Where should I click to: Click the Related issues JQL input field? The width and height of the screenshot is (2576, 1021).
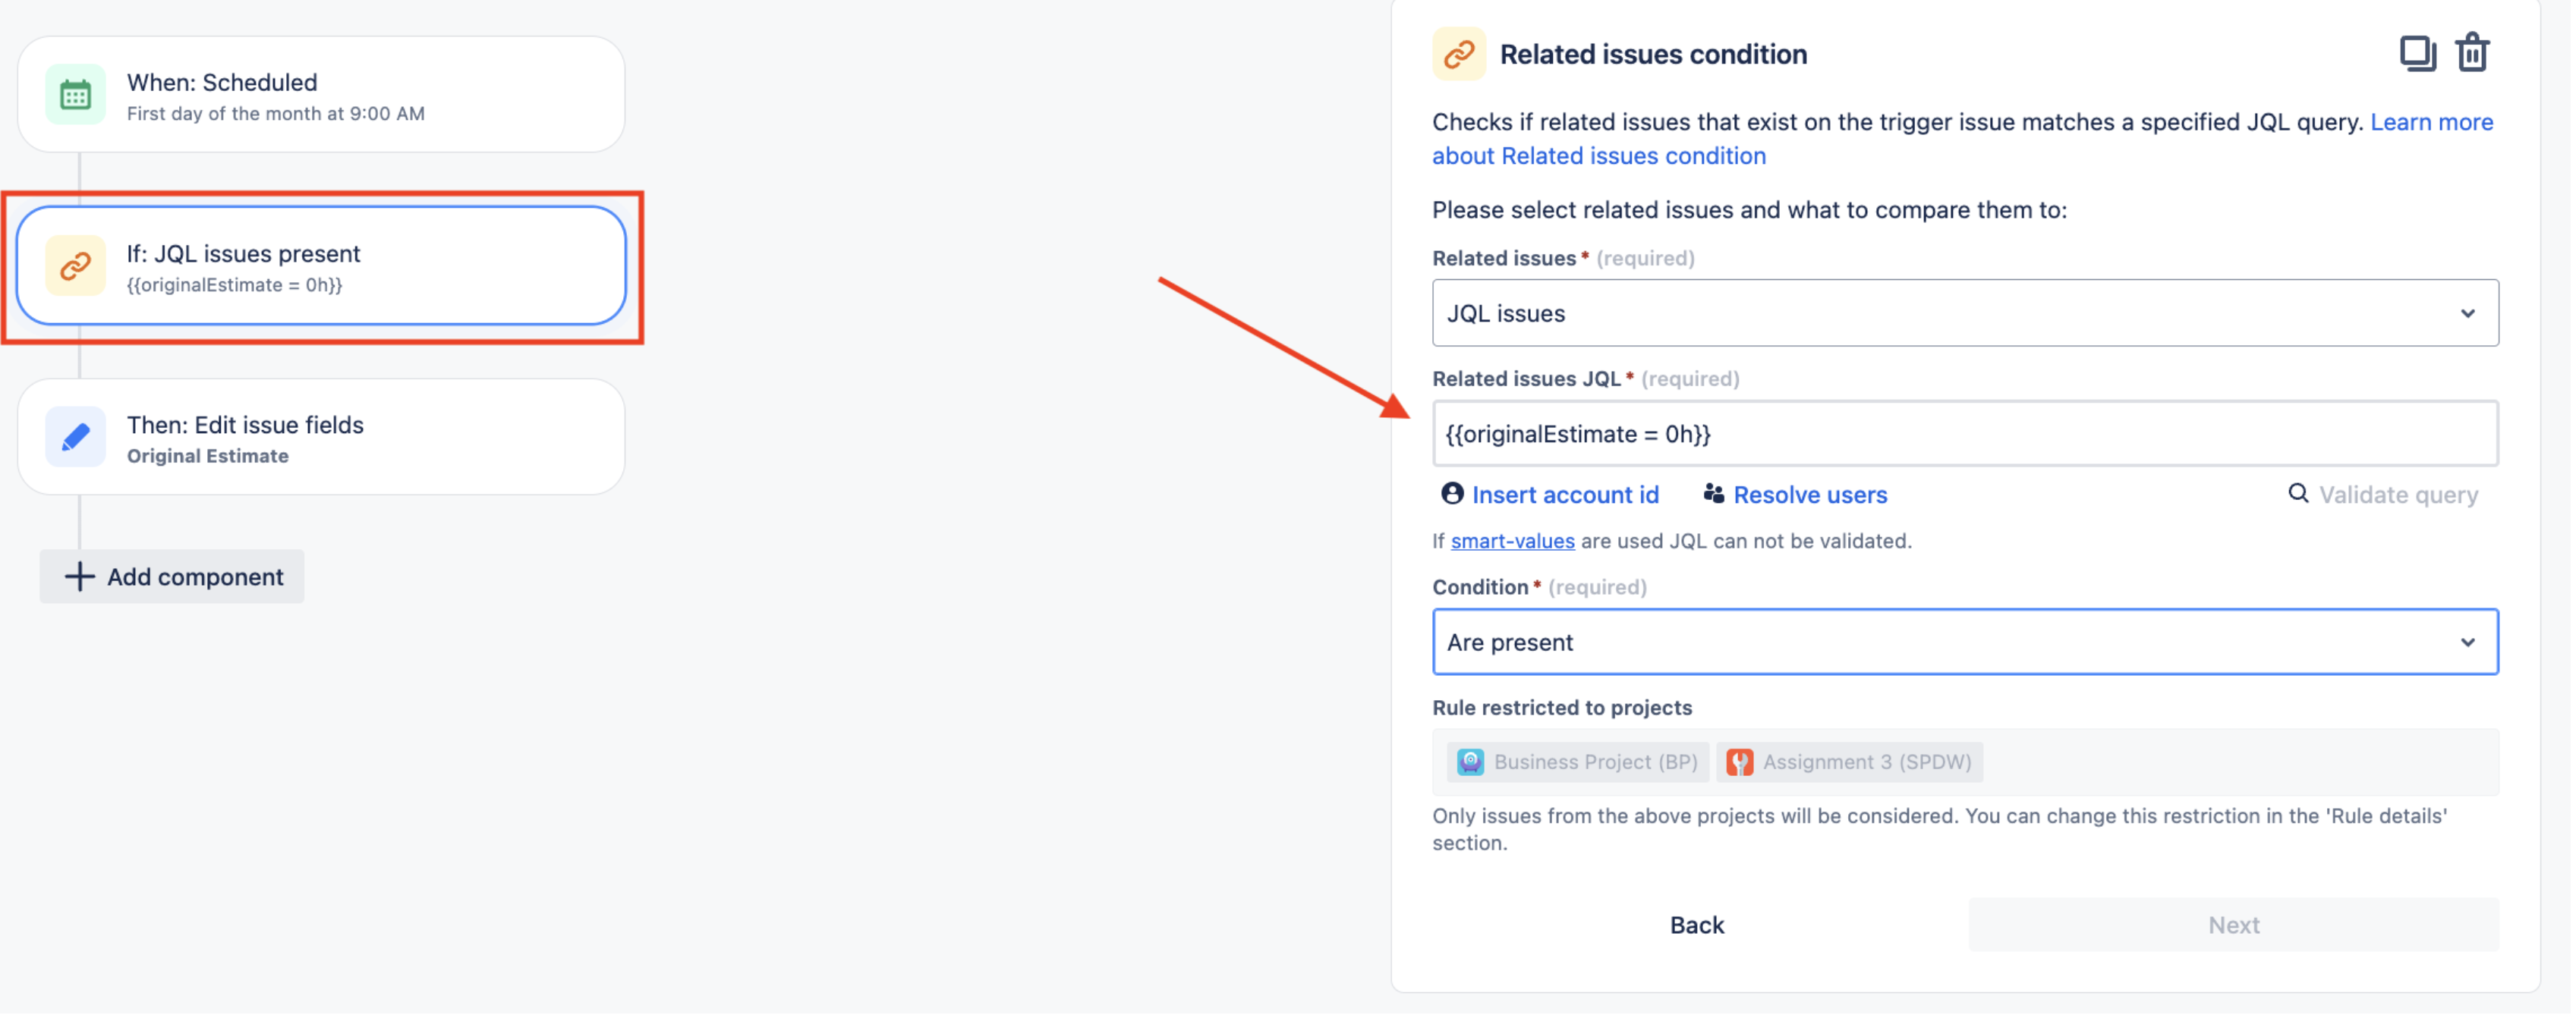[1967, 433]
